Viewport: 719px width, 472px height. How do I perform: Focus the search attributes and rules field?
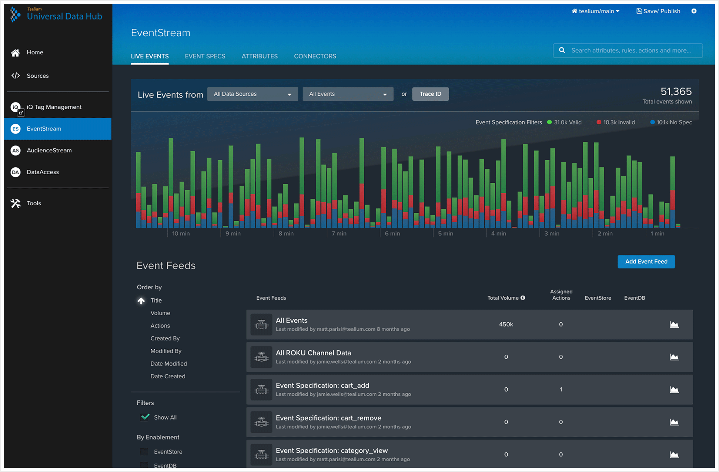click(628, 50)
